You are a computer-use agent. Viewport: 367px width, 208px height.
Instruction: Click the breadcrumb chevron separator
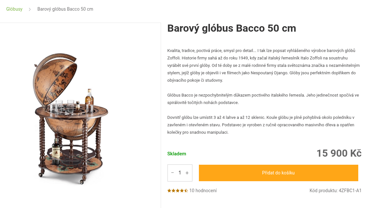tap(30, 9)
